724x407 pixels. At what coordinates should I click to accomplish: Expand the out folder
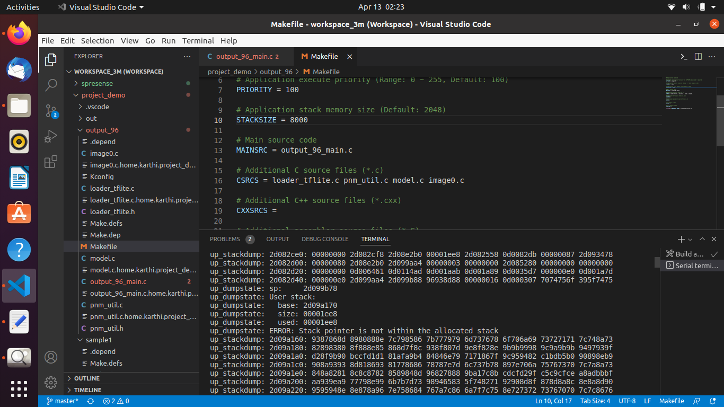point(91,118)
